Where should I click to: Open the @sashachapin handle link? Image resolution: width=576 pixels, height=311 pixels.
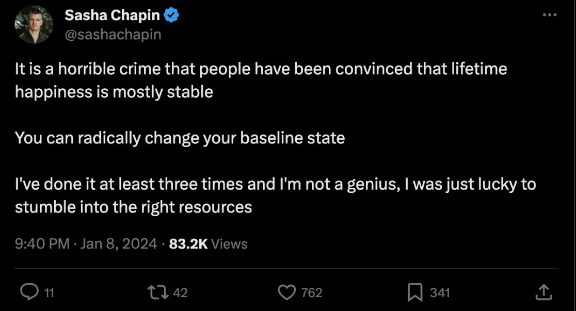[x=113, y=34]
